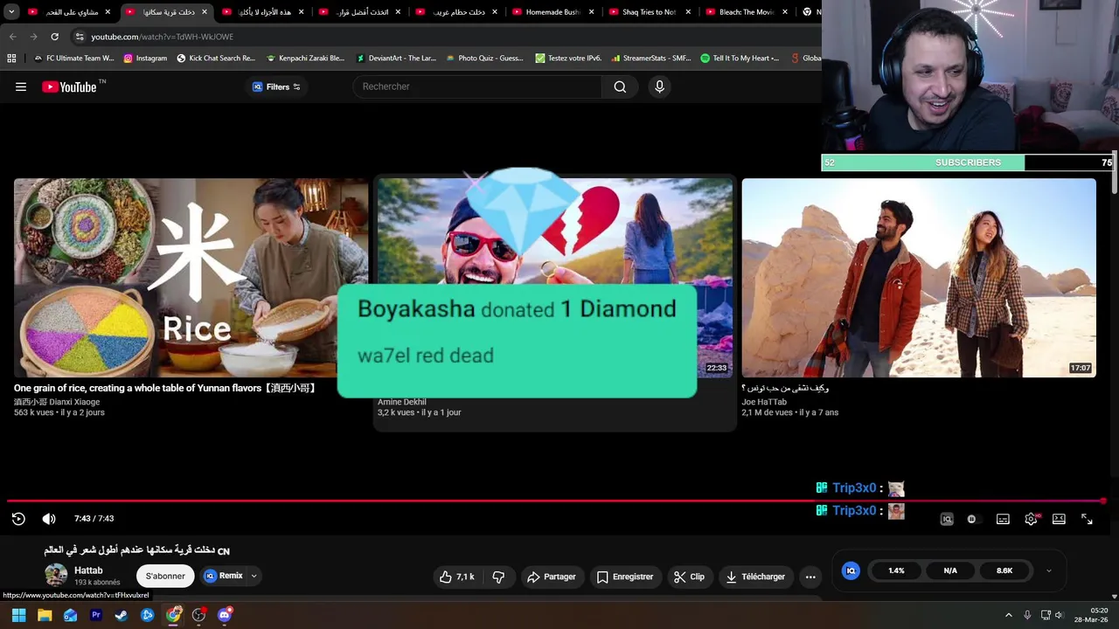Screen dimensions: 1119x629
Task: Switch to Shaq Tries to Not tab
Action: (649, 12)
